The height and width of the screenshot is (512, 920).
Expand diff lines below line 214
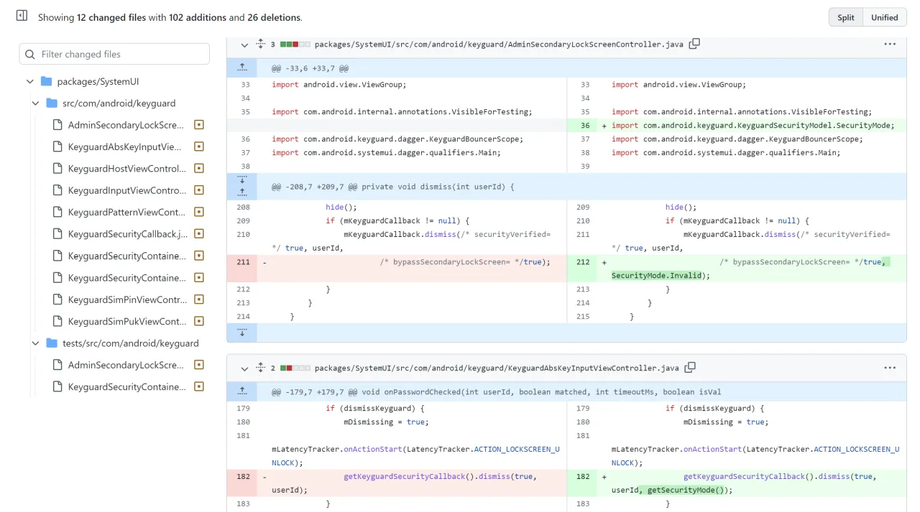point(241,332)
